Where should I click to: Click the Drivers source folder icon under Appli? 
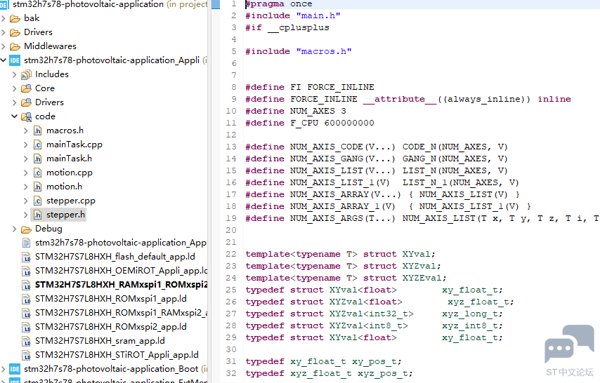pos(26,102)
